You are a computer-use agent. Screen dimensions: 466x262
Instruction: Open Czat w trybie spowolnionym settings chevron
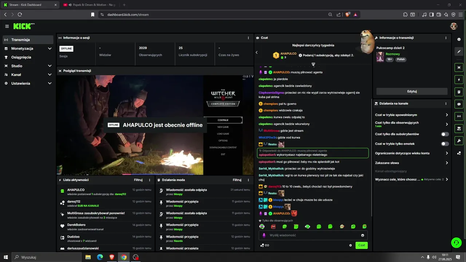click(x=447, y=115)
